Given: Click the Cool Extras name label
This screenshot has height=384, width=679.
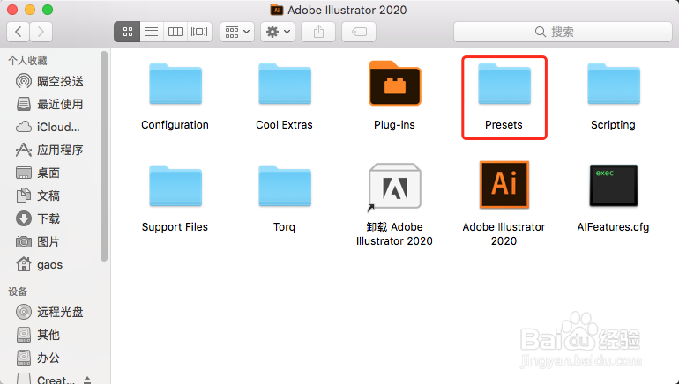Looking at the screenshot, I should coord(284,124).
